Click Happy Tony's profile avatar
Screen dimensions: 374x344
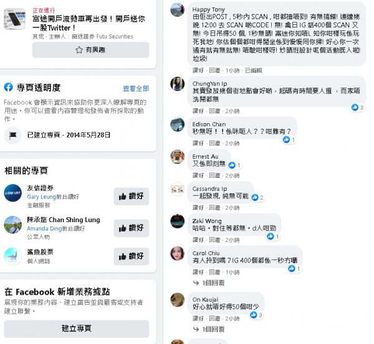[177, 10]
